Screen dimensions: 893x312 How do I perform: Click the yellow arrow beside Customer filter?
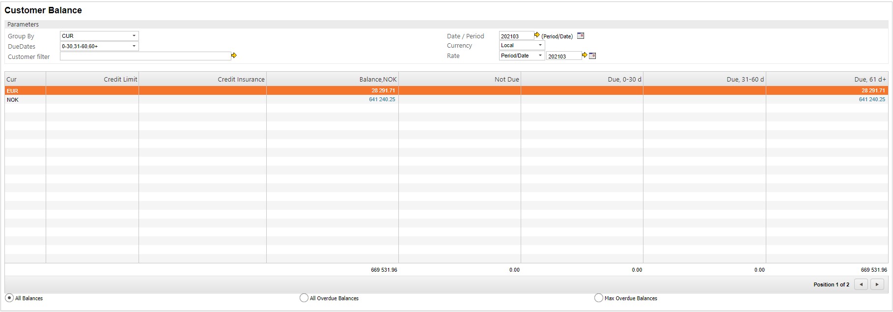[234, 56]
